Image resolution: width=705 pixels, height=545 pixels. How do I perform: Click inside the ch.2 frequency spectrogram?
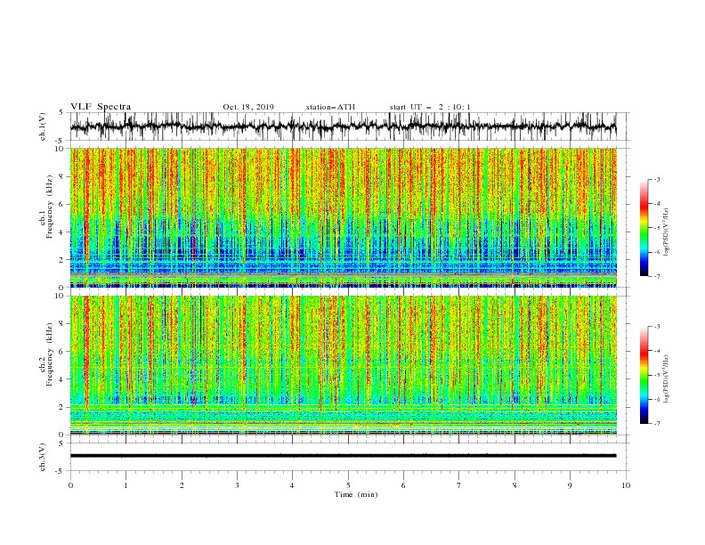[343, 365]
